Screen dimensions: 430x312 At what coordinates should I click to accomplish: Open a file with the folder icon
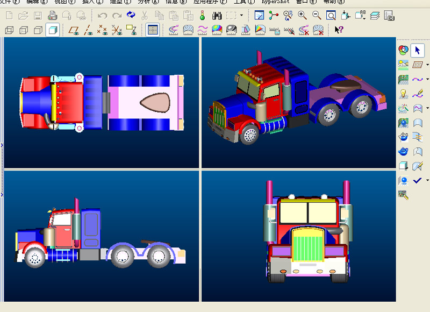23,16
